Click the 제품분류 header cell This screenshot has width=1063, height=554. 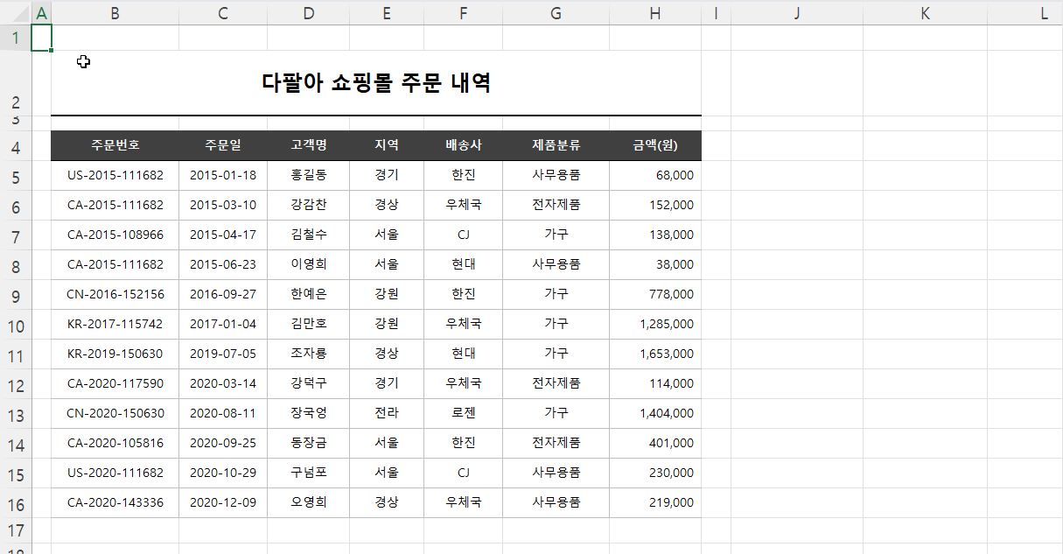click(x=555, y=145)
